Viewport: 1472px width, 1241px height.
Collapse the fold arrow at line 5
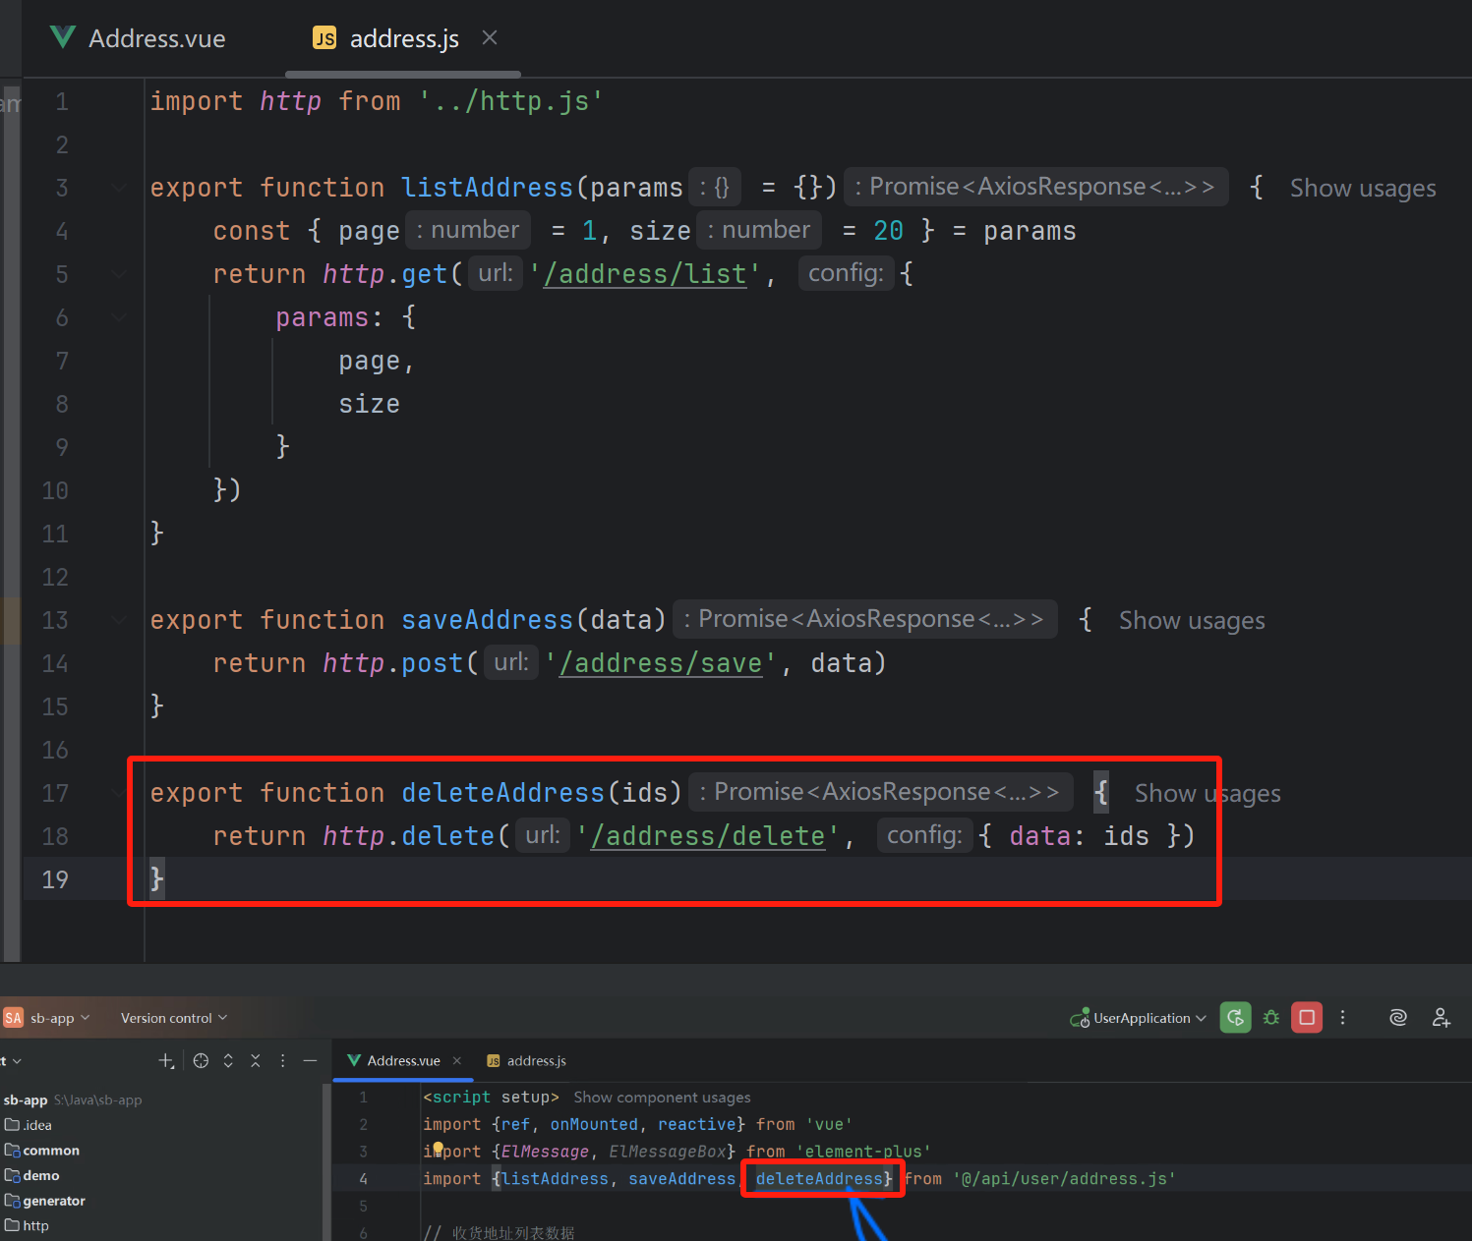pos(119,274)
